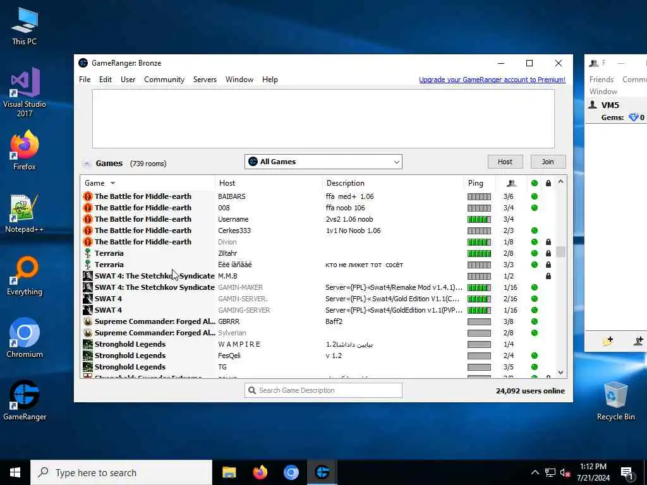Click the Join button
The height and width of the screenshot is (485, 647).
[x=548, y=162]
